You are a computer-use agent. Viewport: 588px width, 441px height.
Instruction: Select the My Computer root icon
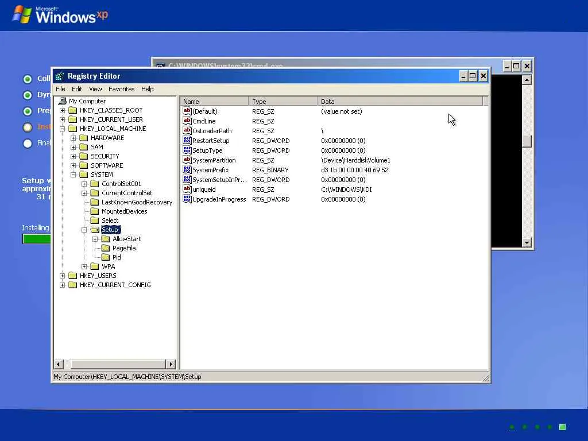coord(63,101)
